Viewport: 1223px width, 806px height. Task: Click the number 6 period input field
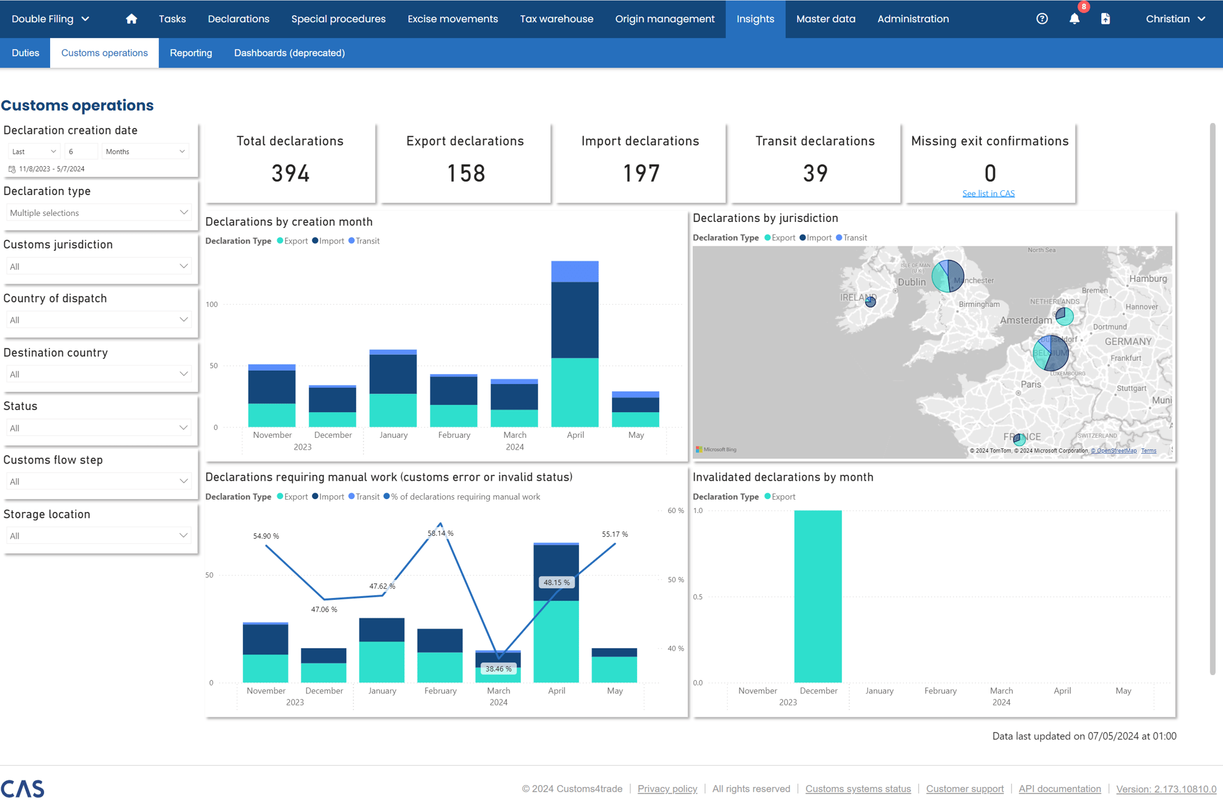click(81, 152)
